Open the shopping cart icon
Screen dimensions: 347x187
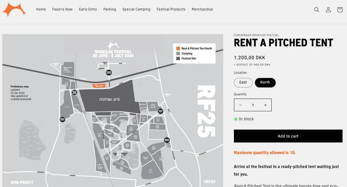[340, 9]
